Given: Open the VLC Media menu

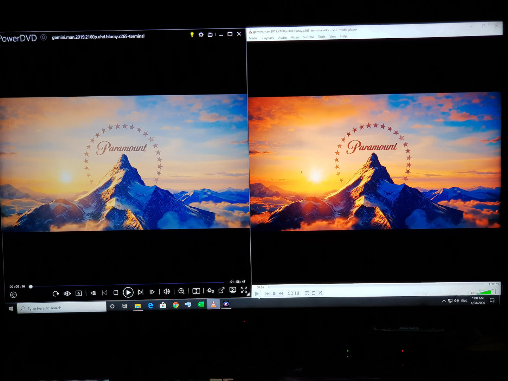Looking at the screenshot, I should click(253, 38).
